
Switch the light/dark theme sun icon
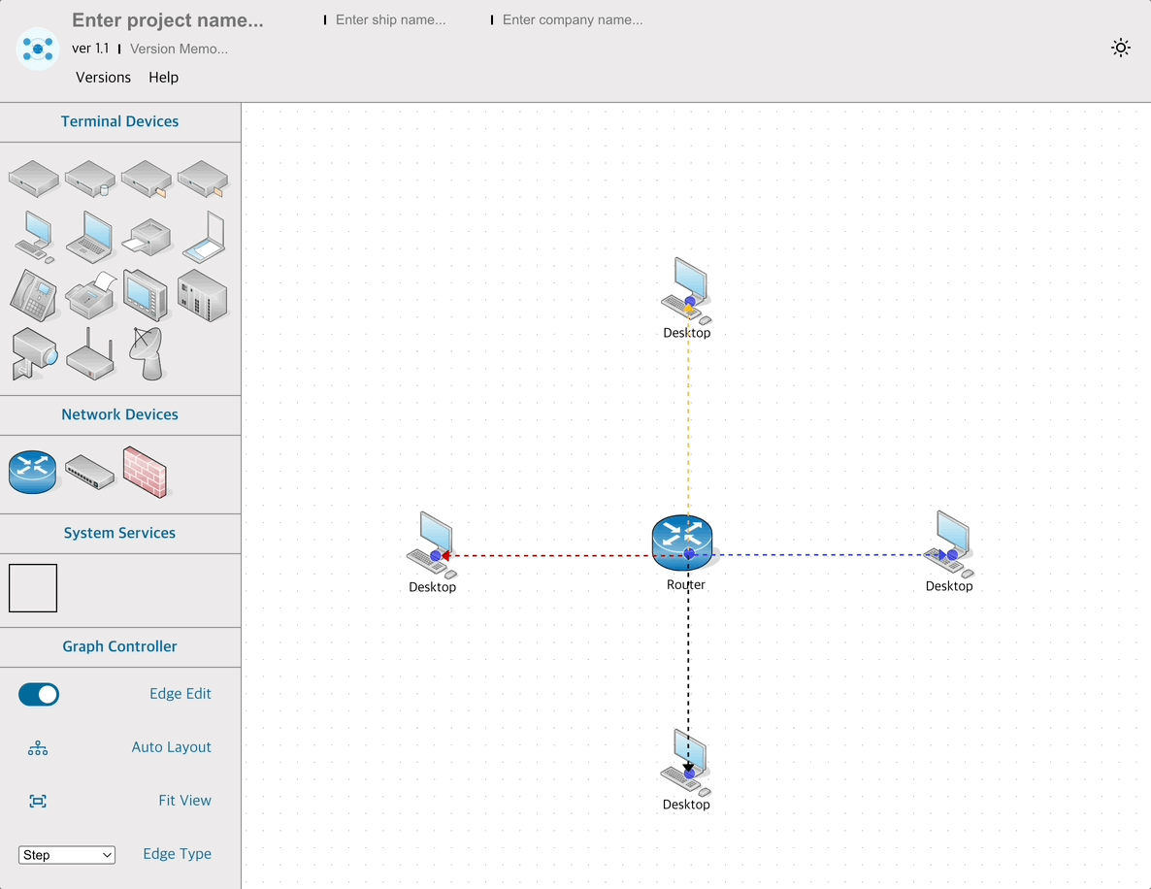(1121, 49)
